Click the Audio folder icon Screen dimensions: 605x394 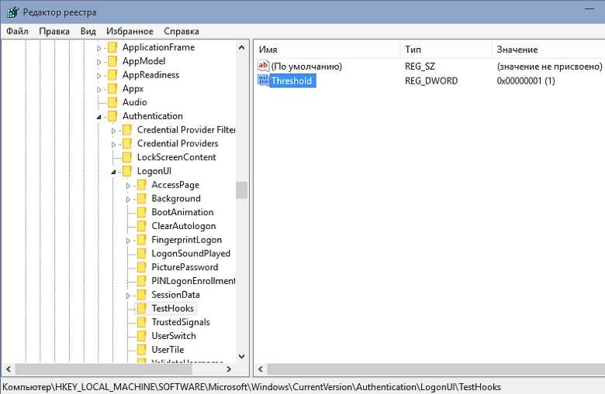point(112,102)
